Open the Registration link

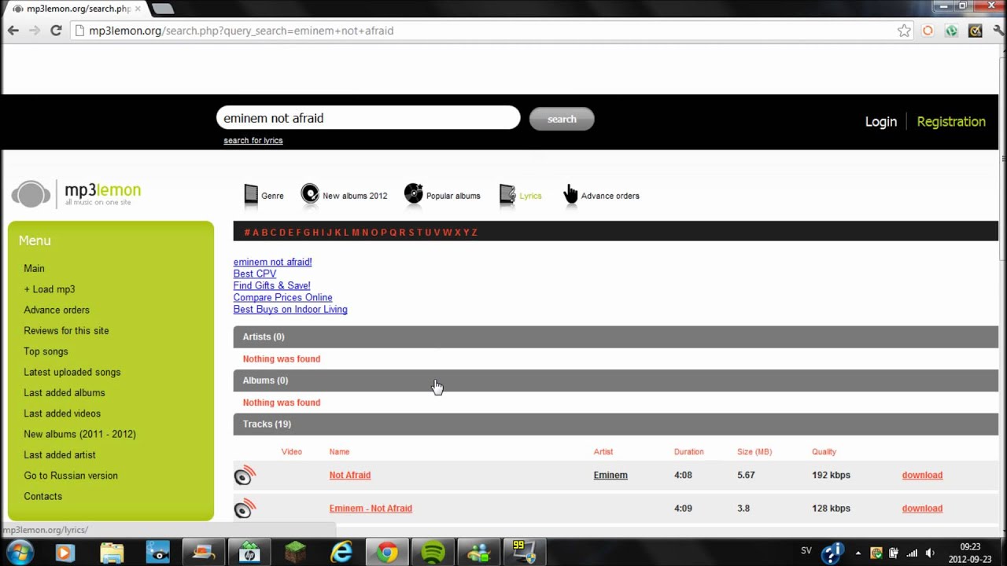[950, 122]
